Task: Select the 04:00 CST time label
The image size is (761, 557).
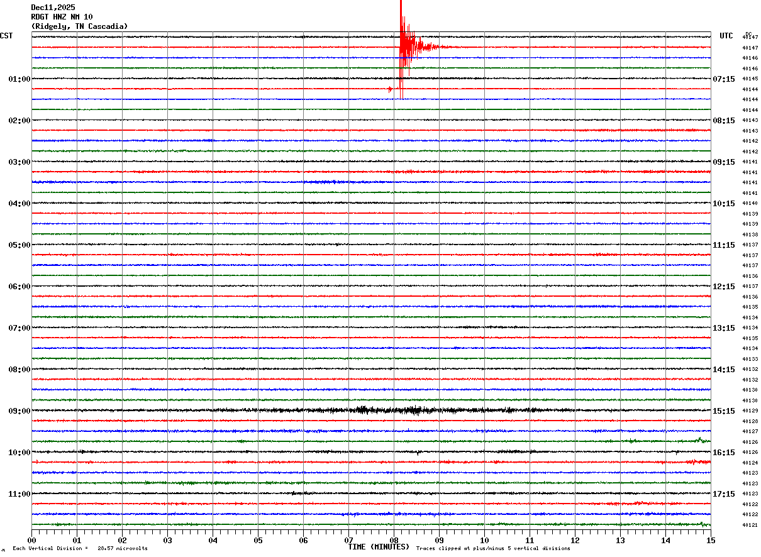Action: [19, 204]
